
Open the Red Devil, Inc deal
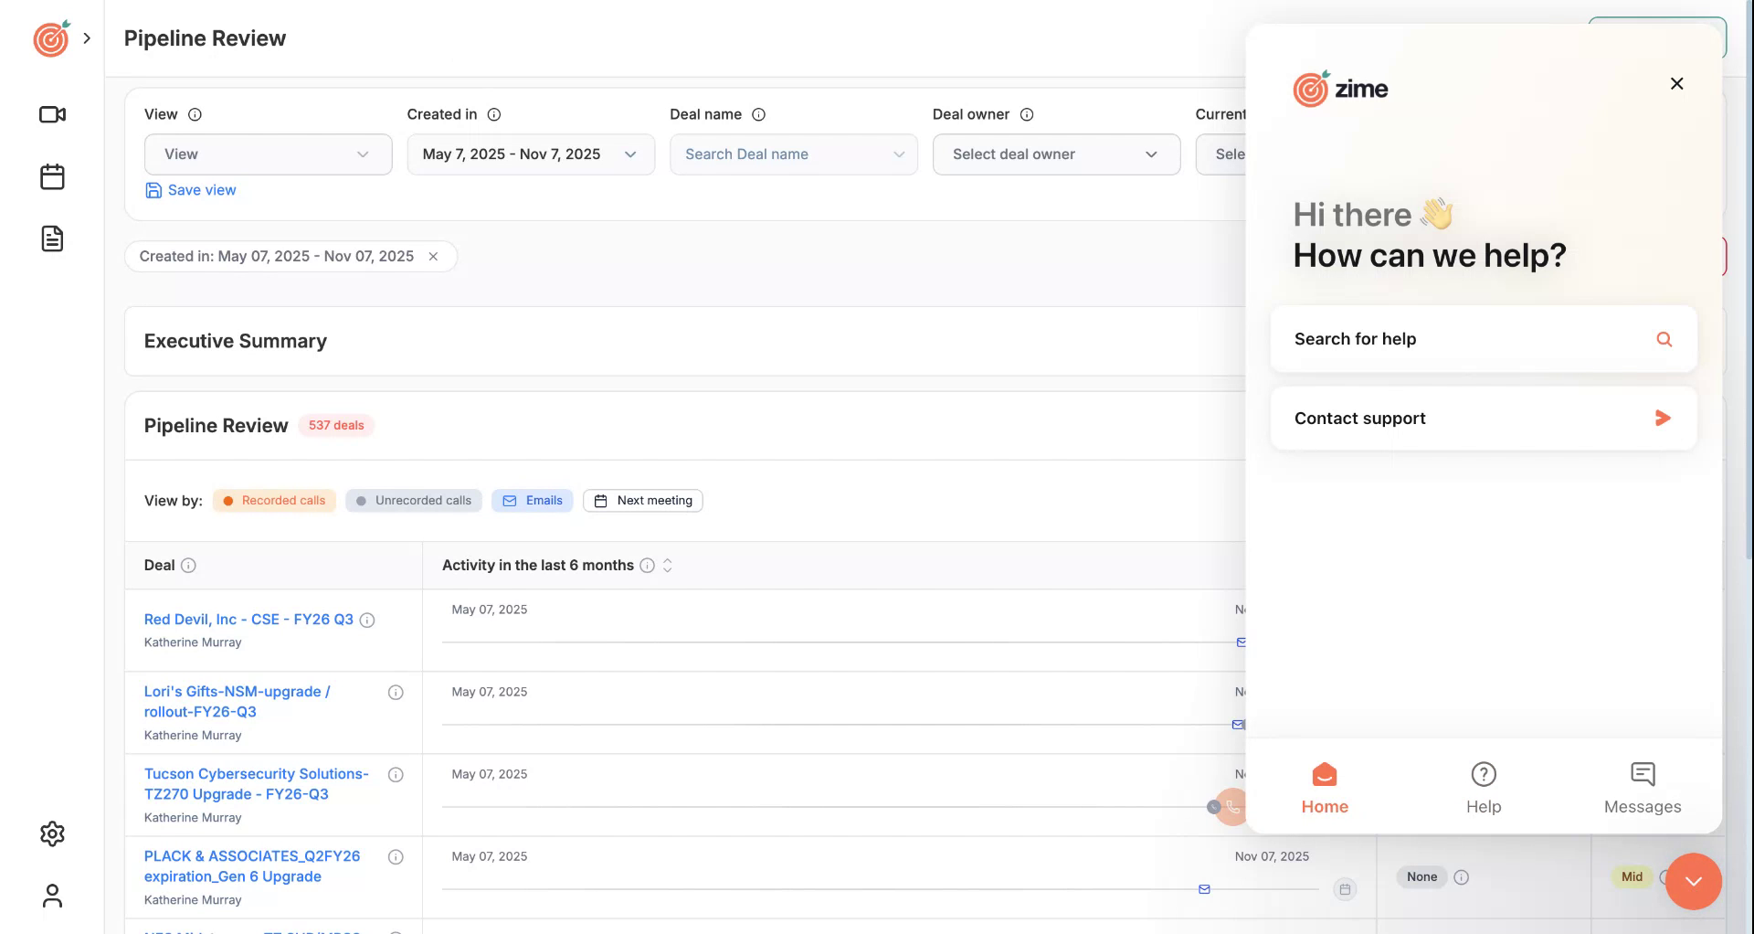pos(248,619)
